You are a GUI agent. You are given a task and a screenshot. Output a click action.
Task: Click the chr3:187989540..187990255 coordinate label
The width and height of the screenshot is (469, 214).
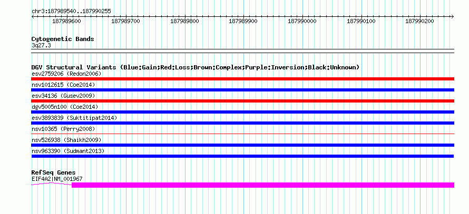pyautogui.click(x=71, y=12)
